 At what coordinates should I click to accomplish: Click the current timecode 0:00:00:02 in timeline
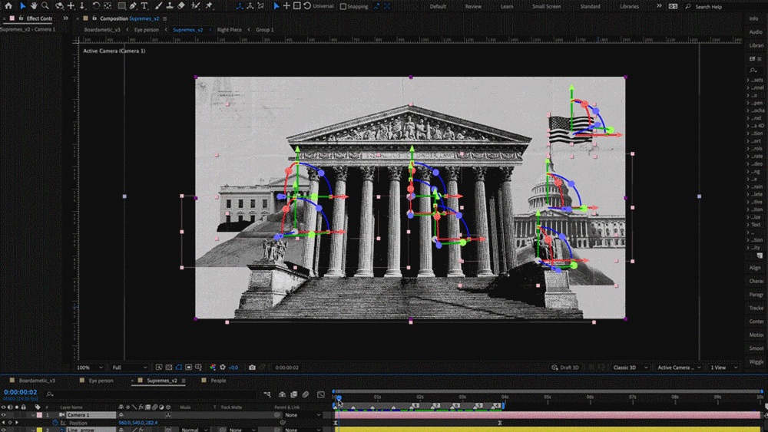pyautogui.click(x=21, y=392)
